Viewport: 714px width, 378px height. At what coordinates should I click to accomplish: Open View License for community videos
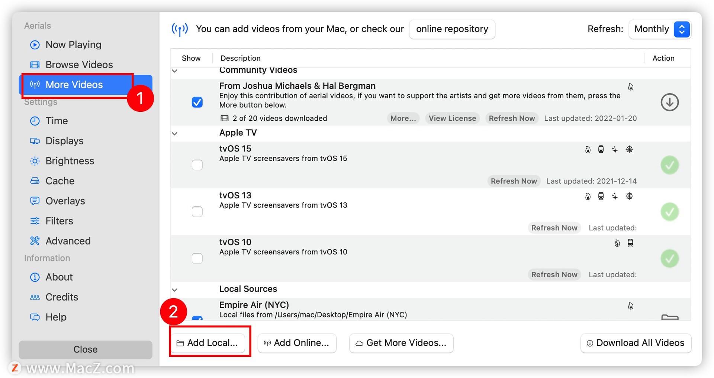(452, 118)
